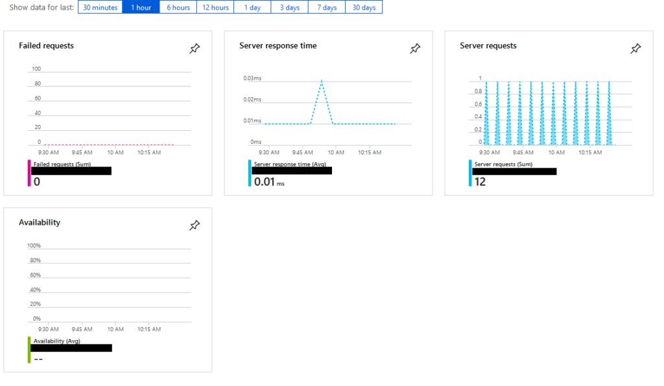Open the Server requests tile title
Screen dimensions: 664x386
(x=488, y=46)
